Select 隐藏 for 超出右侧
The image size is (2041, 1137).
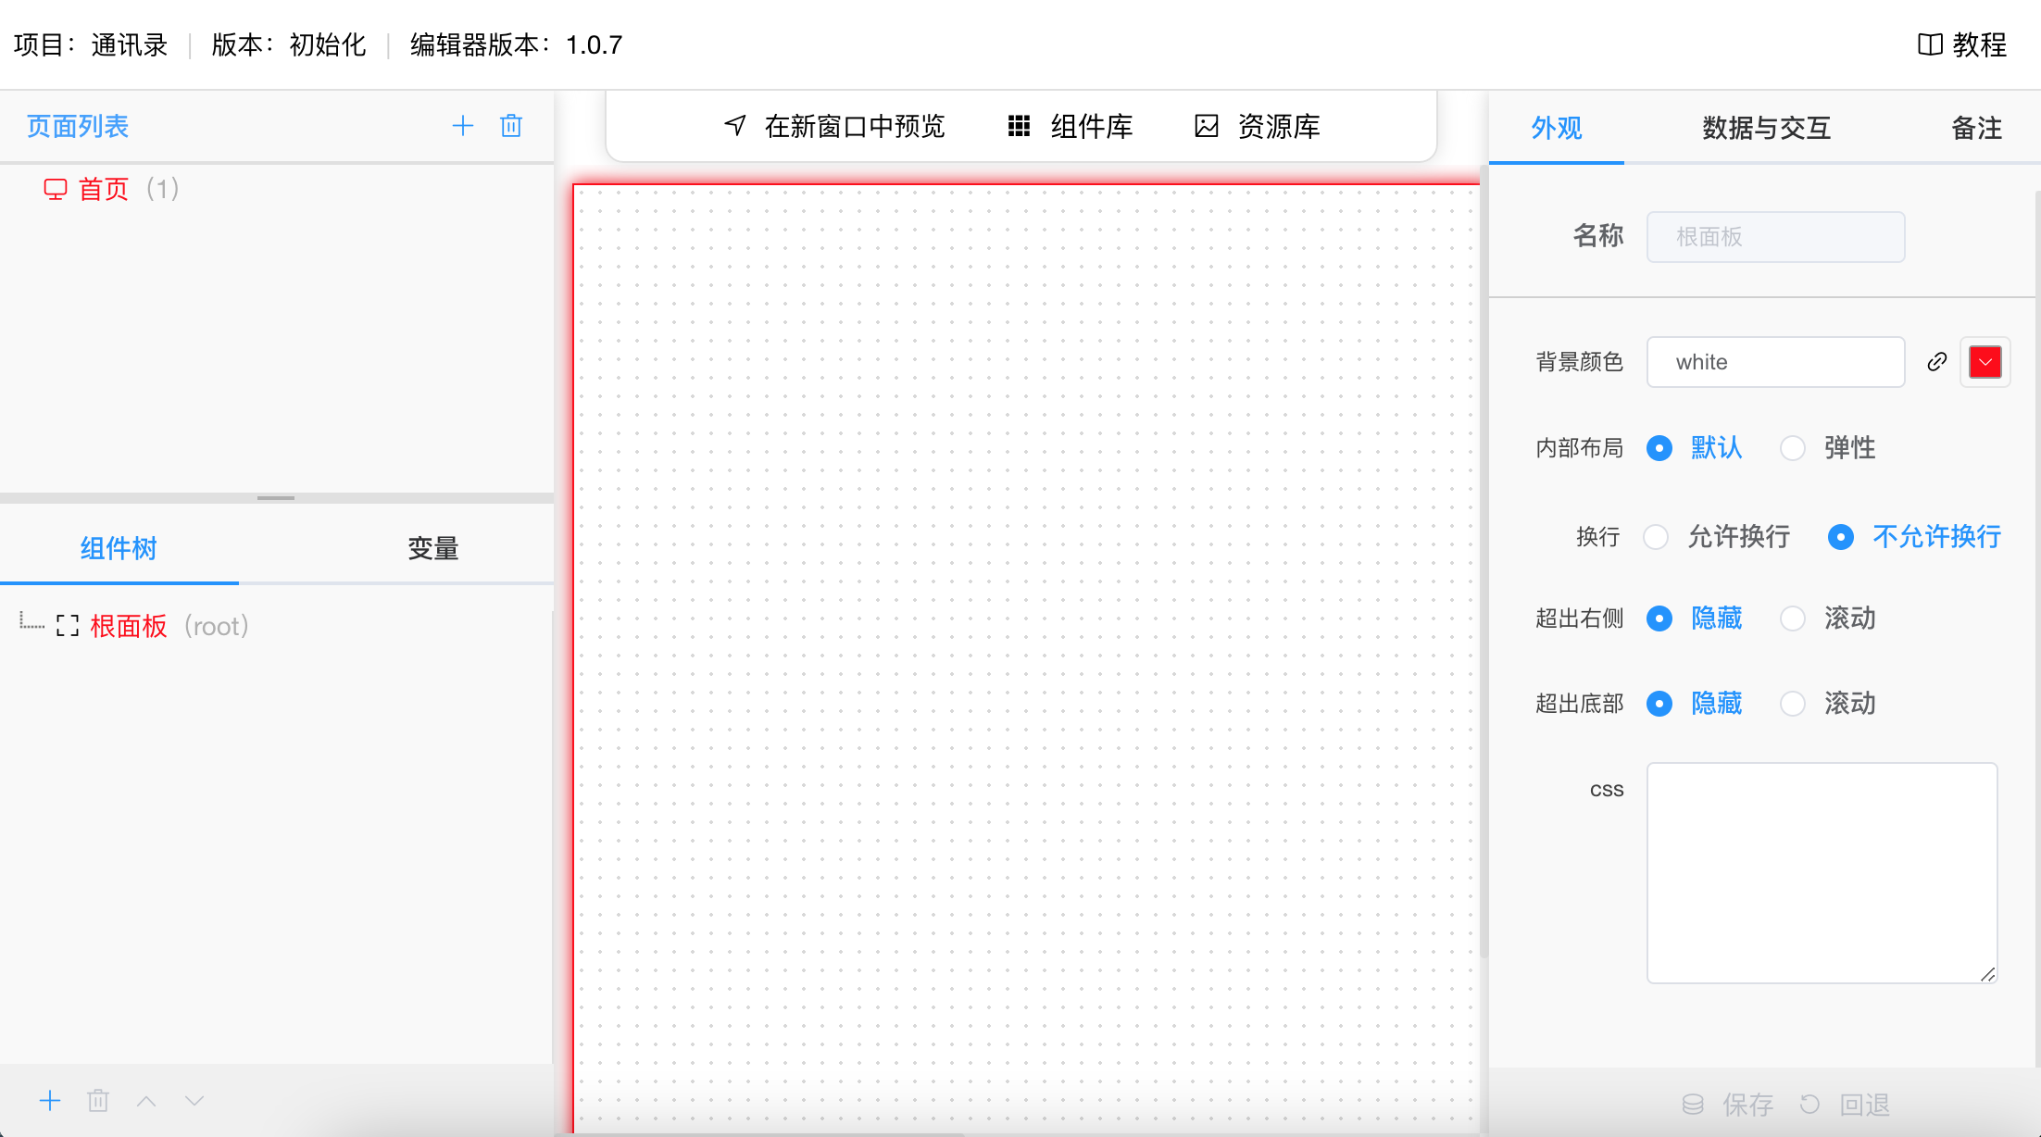[x=1659, y=618]
